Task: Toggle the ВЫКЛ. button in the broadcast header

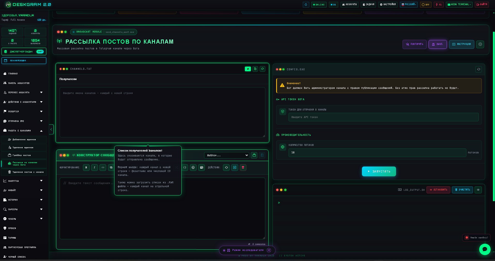Action: (438, 44)
